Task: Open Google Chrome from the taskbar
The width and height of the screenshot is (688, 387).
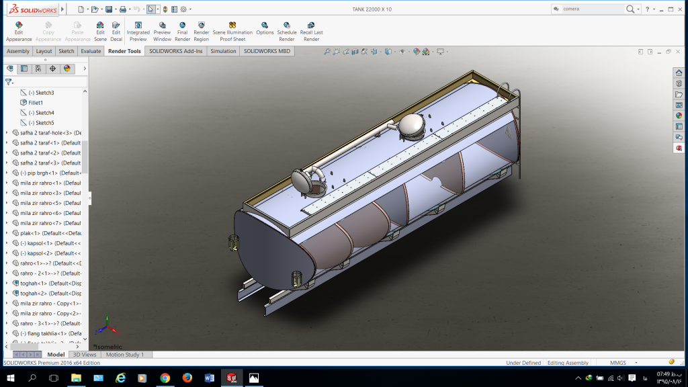Action: tap(165, 378)
